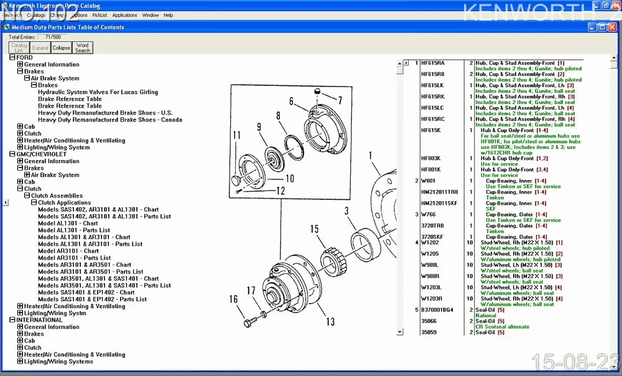Click the Catalog Link button
Viewport: 622px width, 376px height.
(19, 48)
